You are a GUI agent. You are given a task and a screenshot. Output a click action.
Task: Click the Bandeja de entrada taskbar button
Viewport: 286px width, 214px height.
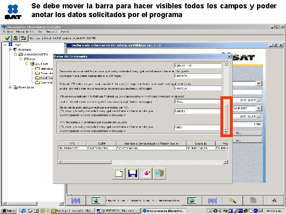[73, 211]
